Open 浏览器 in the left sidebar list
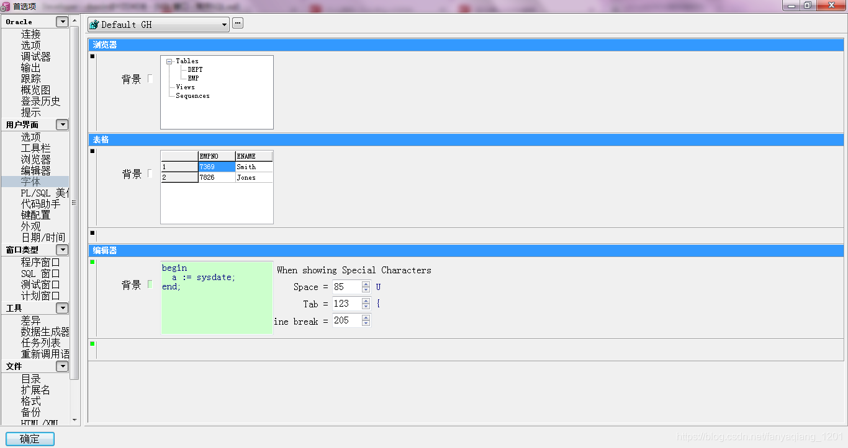 coord(36,159)
